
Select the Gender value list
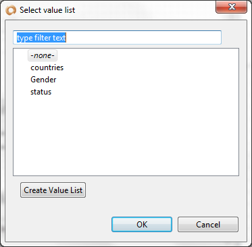tap(43, 80)
